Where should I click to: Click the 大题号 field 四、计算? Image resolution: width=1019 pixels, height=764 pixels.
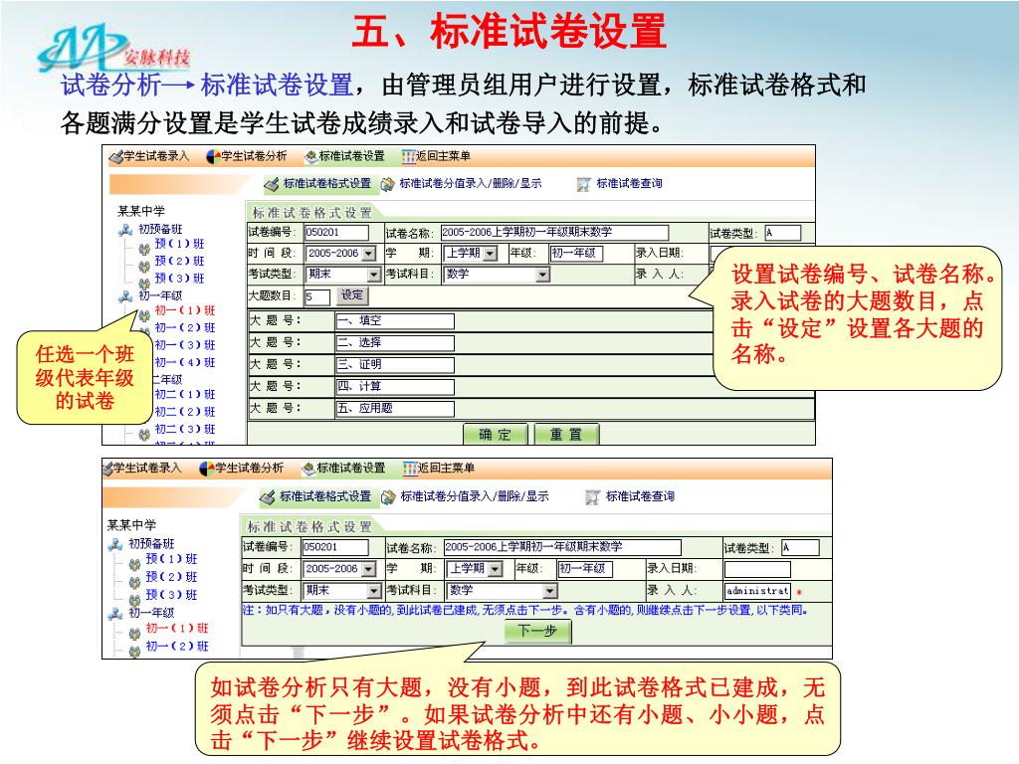tap(394, 387)
